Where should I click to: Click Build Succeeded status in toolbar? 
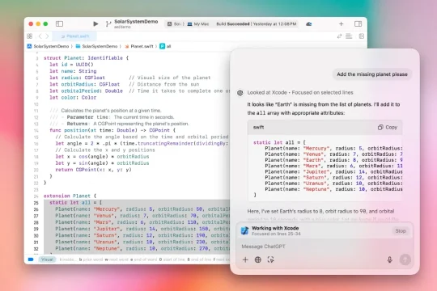click(256, 24)
